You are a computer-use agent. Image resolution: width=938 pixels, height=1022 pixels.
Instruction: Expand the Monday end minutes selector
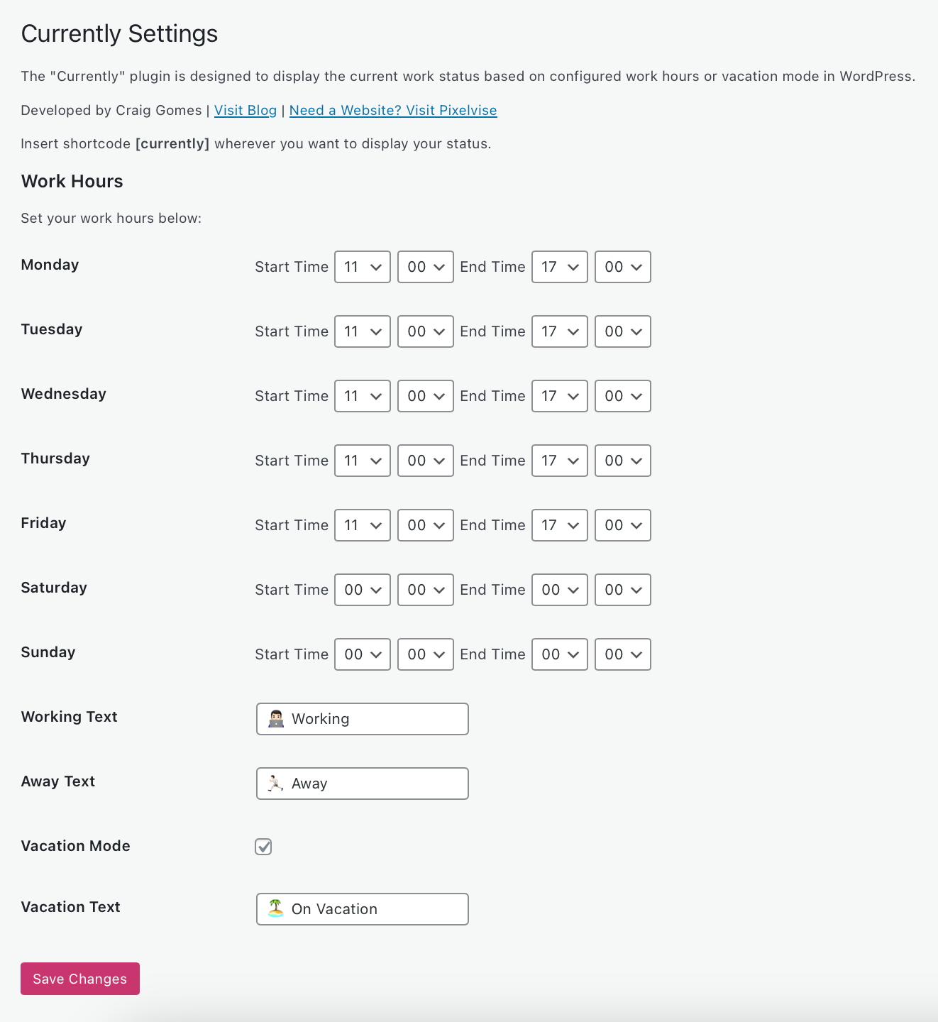coord(622,267)
